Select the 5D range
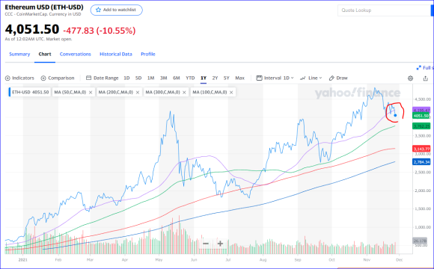 coord(138,78)
